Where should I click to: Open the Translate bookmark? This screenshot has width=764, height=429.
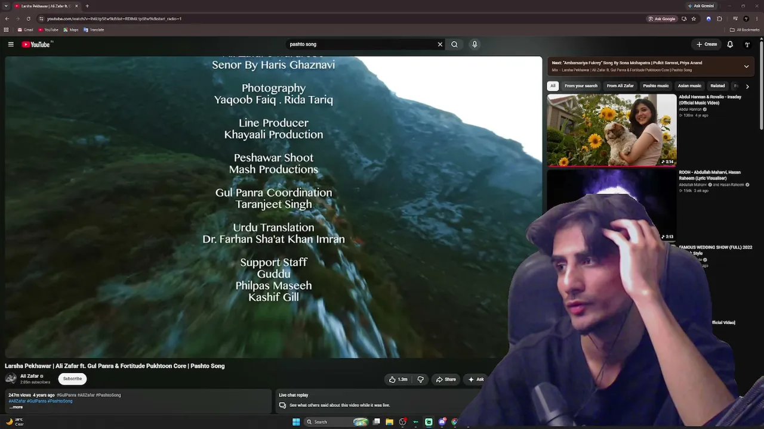(x=94, y=30)
